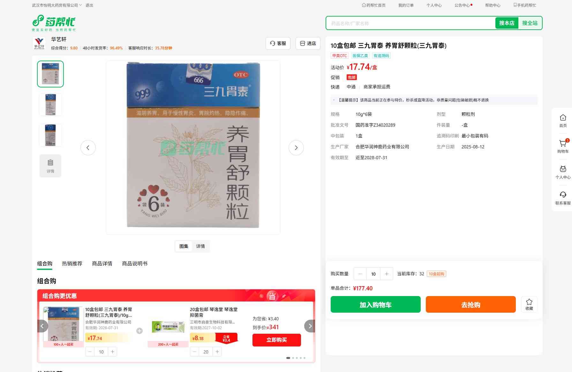Increase combo antibacterial cream quantity
This screenshot has width=572, height=372.
217,352
